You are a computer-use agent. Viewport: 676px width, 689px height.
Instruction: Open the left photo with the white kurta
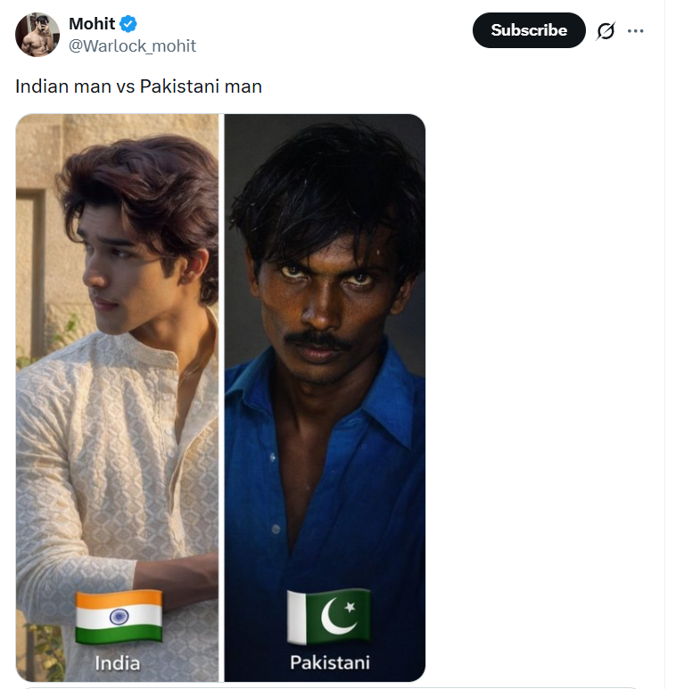(x=118, y=398)
